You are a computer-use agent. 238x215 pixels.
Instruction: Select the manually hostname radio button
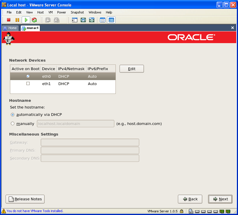tap(13, 124)
